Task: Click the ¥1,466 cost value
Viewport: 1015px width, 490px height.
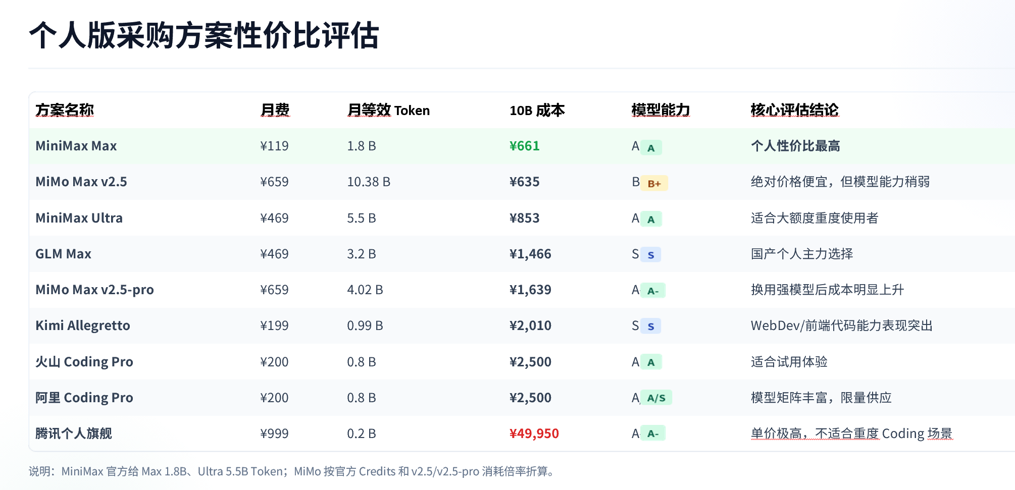Action: 530,254
